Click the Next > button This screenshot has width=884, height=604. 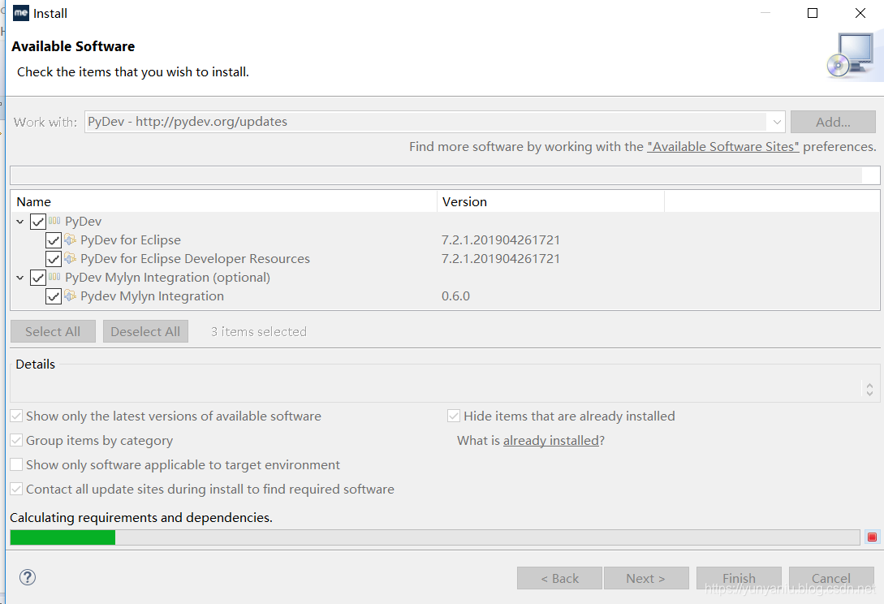(x=646, y=578)
